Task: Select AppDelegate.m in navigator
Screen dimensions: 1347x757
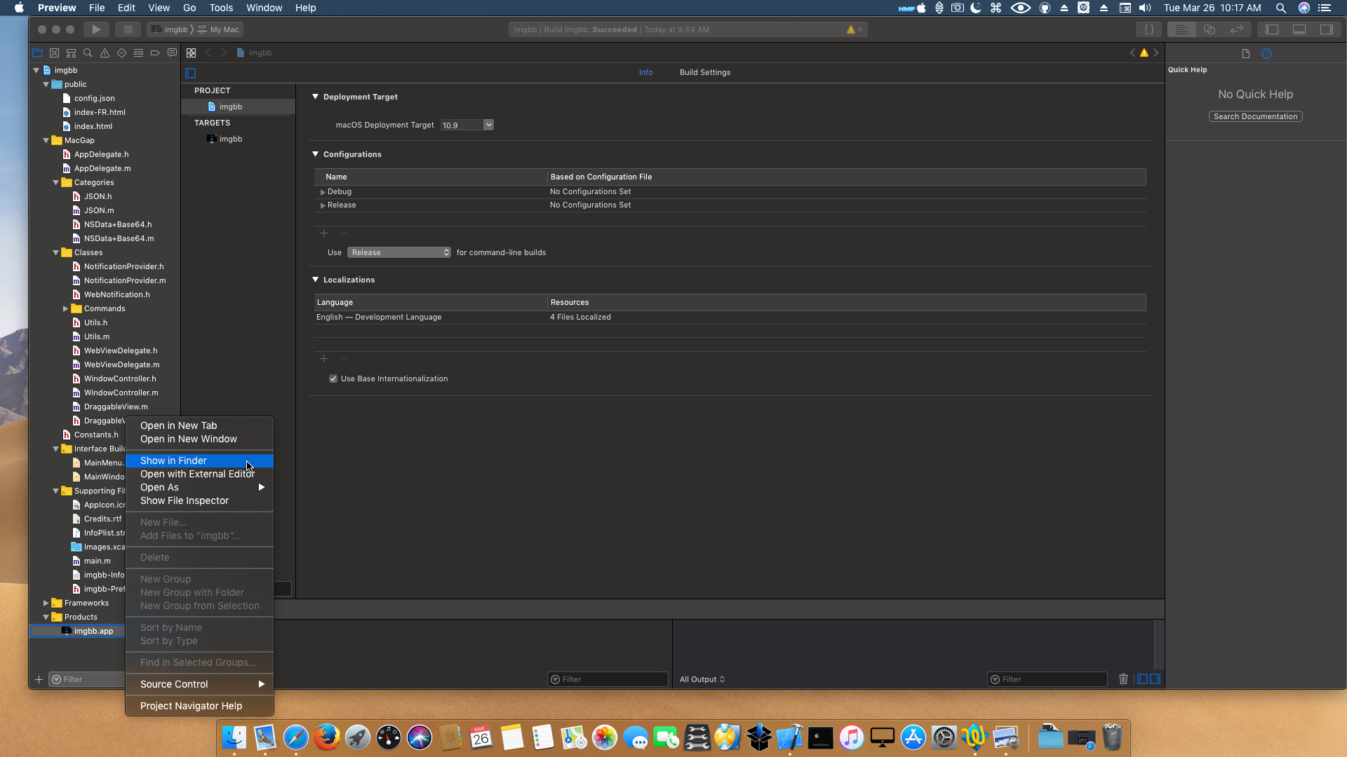Action: (x=102, y=168)
